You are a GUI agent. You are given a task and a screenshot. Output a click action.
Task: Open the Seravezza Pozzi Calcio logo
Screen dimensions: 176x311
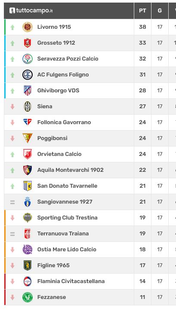[28, 59]
